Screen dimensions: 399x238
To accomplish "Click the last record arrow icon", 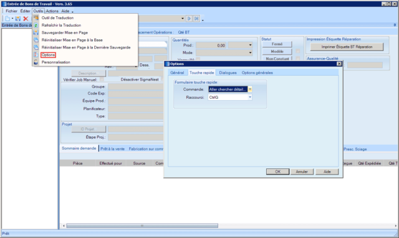I will pyautogui.click(x=196, y=19).
